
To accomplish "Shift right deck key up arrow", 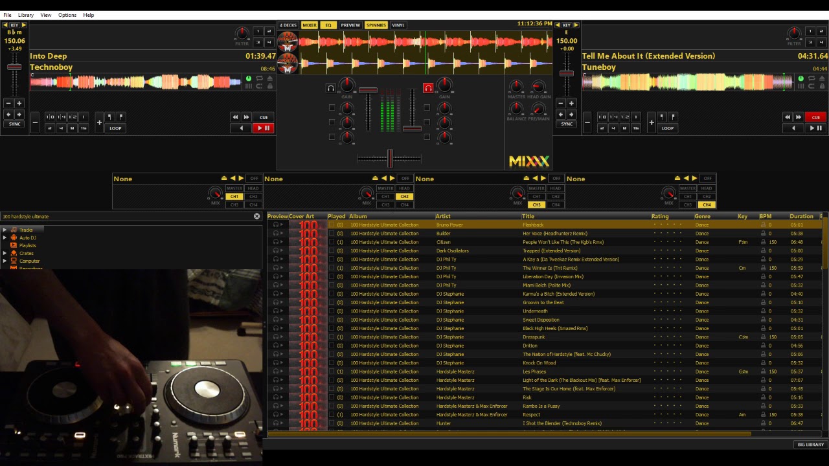I will tap(576, 25).
